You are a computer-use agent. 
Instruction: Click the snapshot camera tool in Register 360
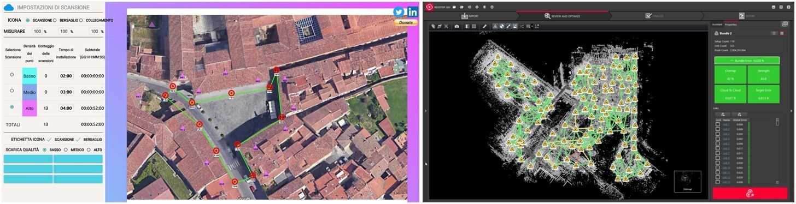(x=456, y=26)
